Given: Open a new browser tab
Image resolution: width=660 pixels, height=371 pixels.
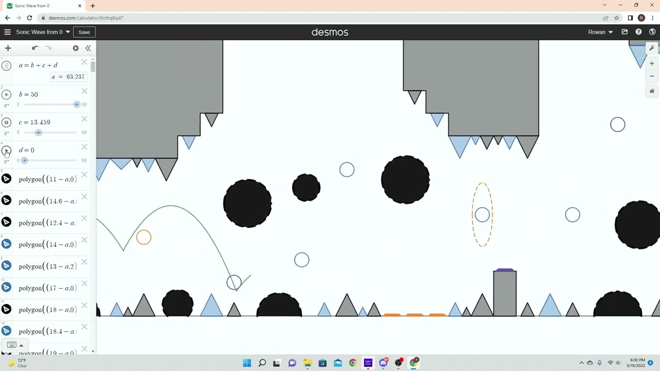Looking at the screenshot, I should click(93, 6).
